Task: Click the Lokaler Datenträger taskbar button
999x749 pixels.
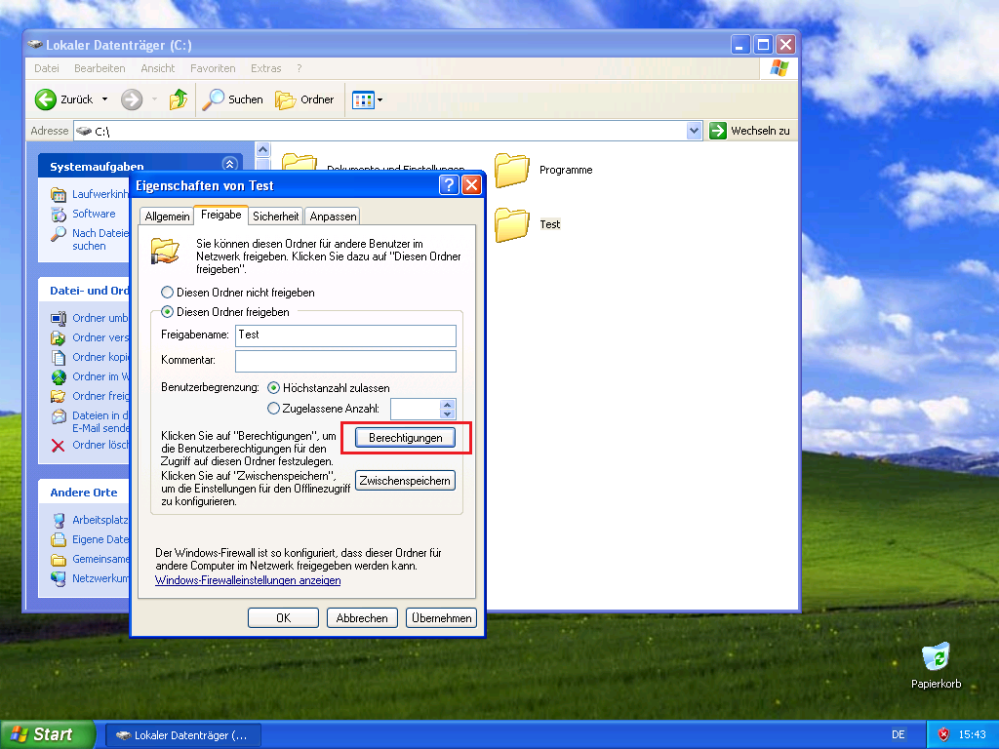Action: tap(183, 735)
